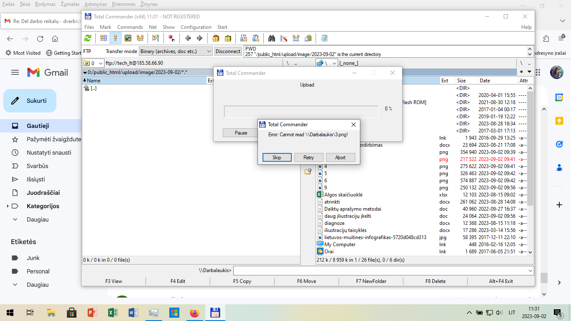
Task: Open the Commands menu
Action: (130, 27)
